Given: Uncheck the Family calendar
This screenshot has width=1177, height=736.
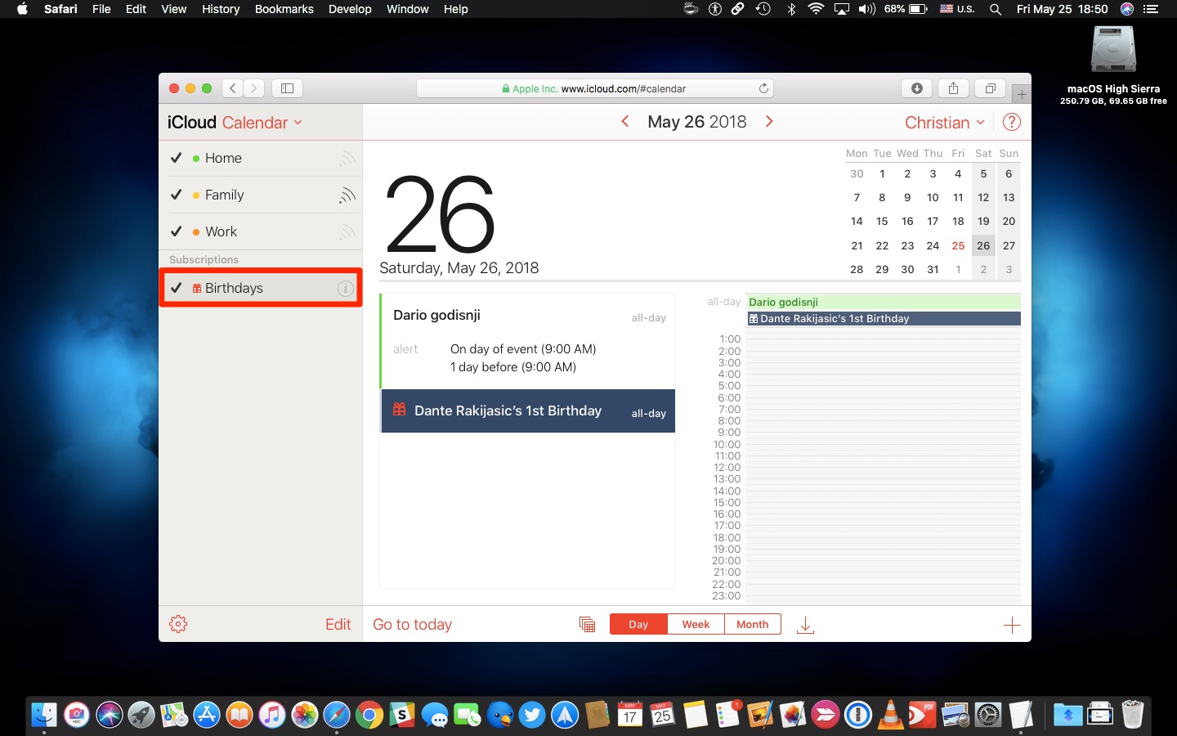Looking at the screenshot, I should pos(176,195).
